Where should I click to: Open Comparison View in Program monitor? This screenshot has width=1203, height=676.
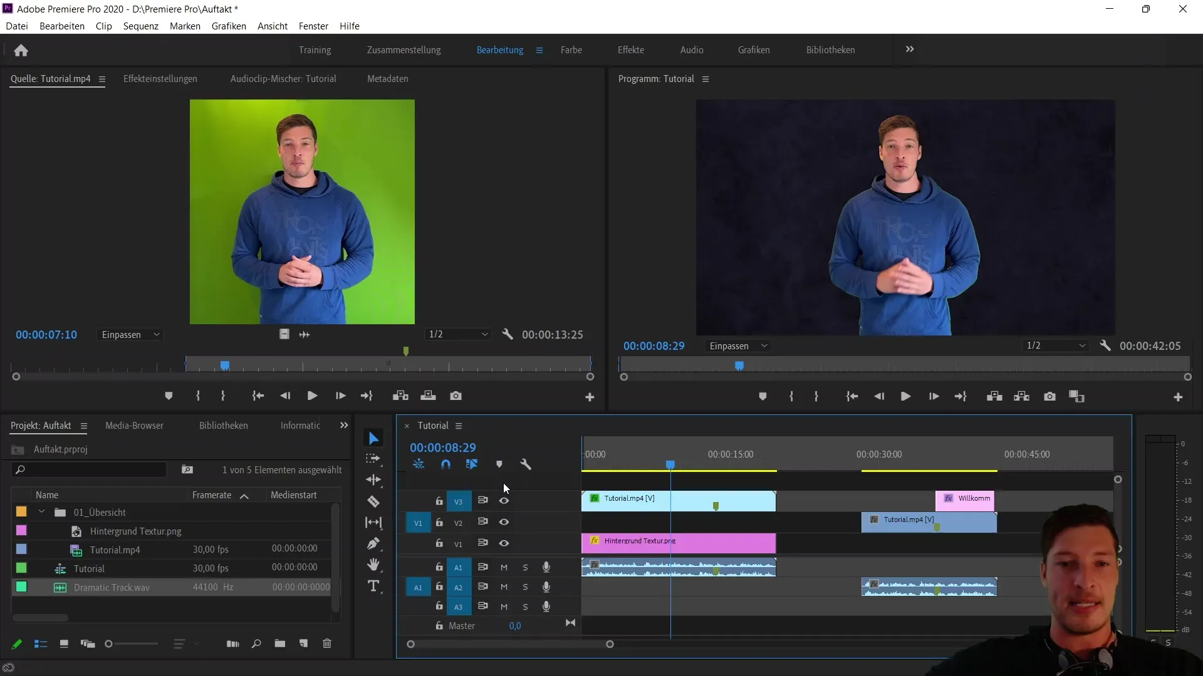(x=1076, y=397)
